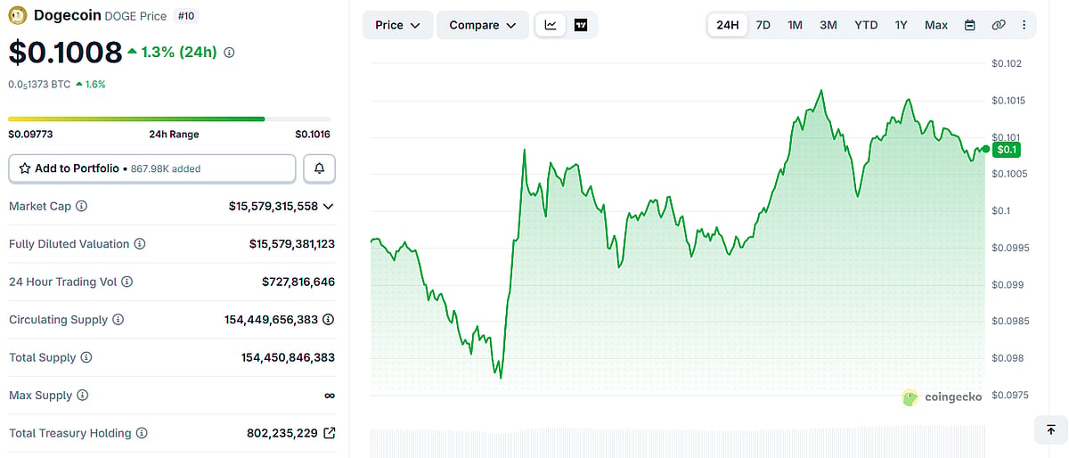Click the $15,579,381,123 valuation value
The image size is (1069, 458).
(x=292, y=244)
